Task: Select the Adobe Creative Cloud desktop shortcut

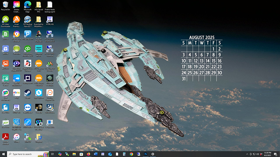Action: coord(16,7)
